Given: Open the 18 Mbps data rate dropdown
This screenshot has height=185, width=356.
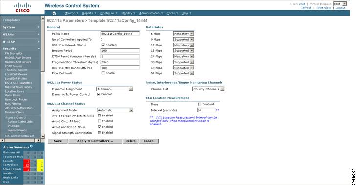Looking at the screenshot, I should [x=183, y=51].
